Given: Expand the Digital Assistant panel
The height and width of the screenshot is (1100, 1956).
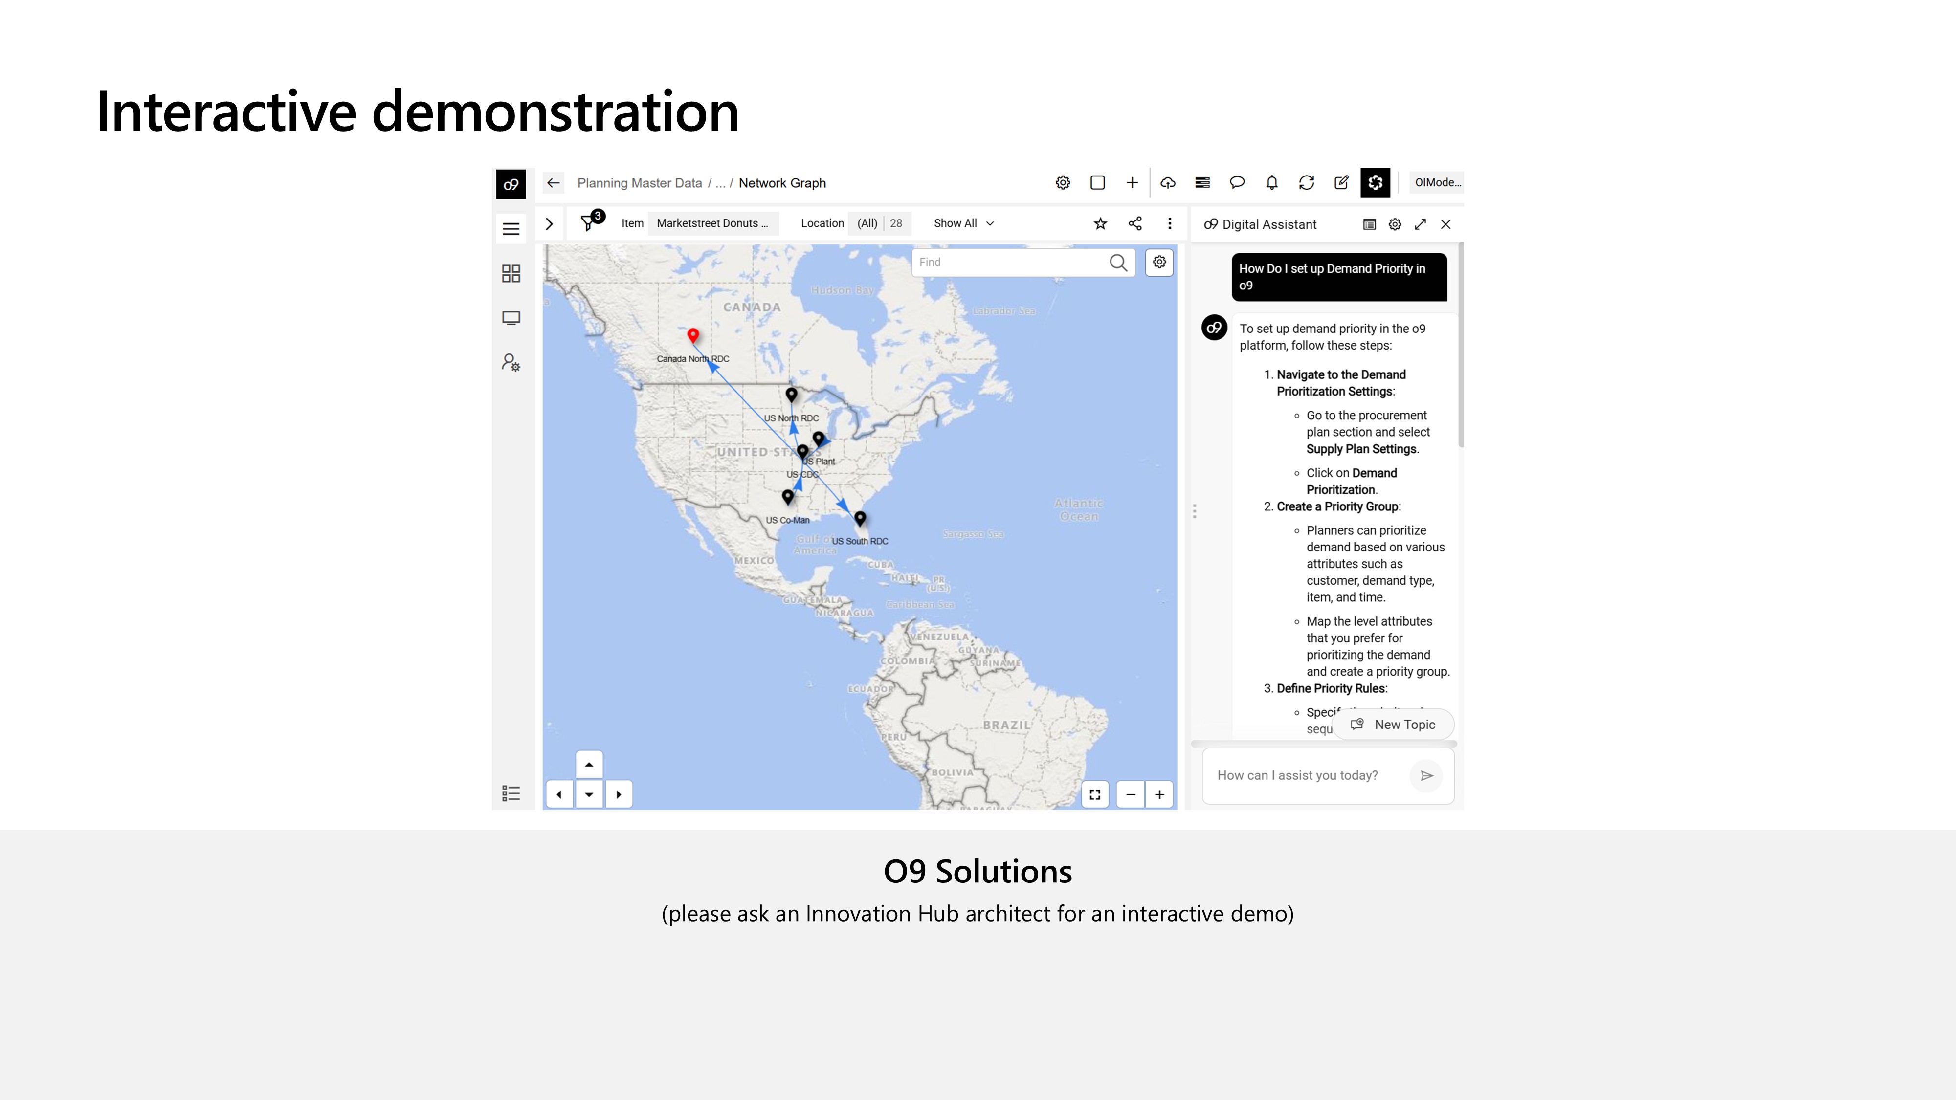Looking at the screenshot, I should point(1421,224).
